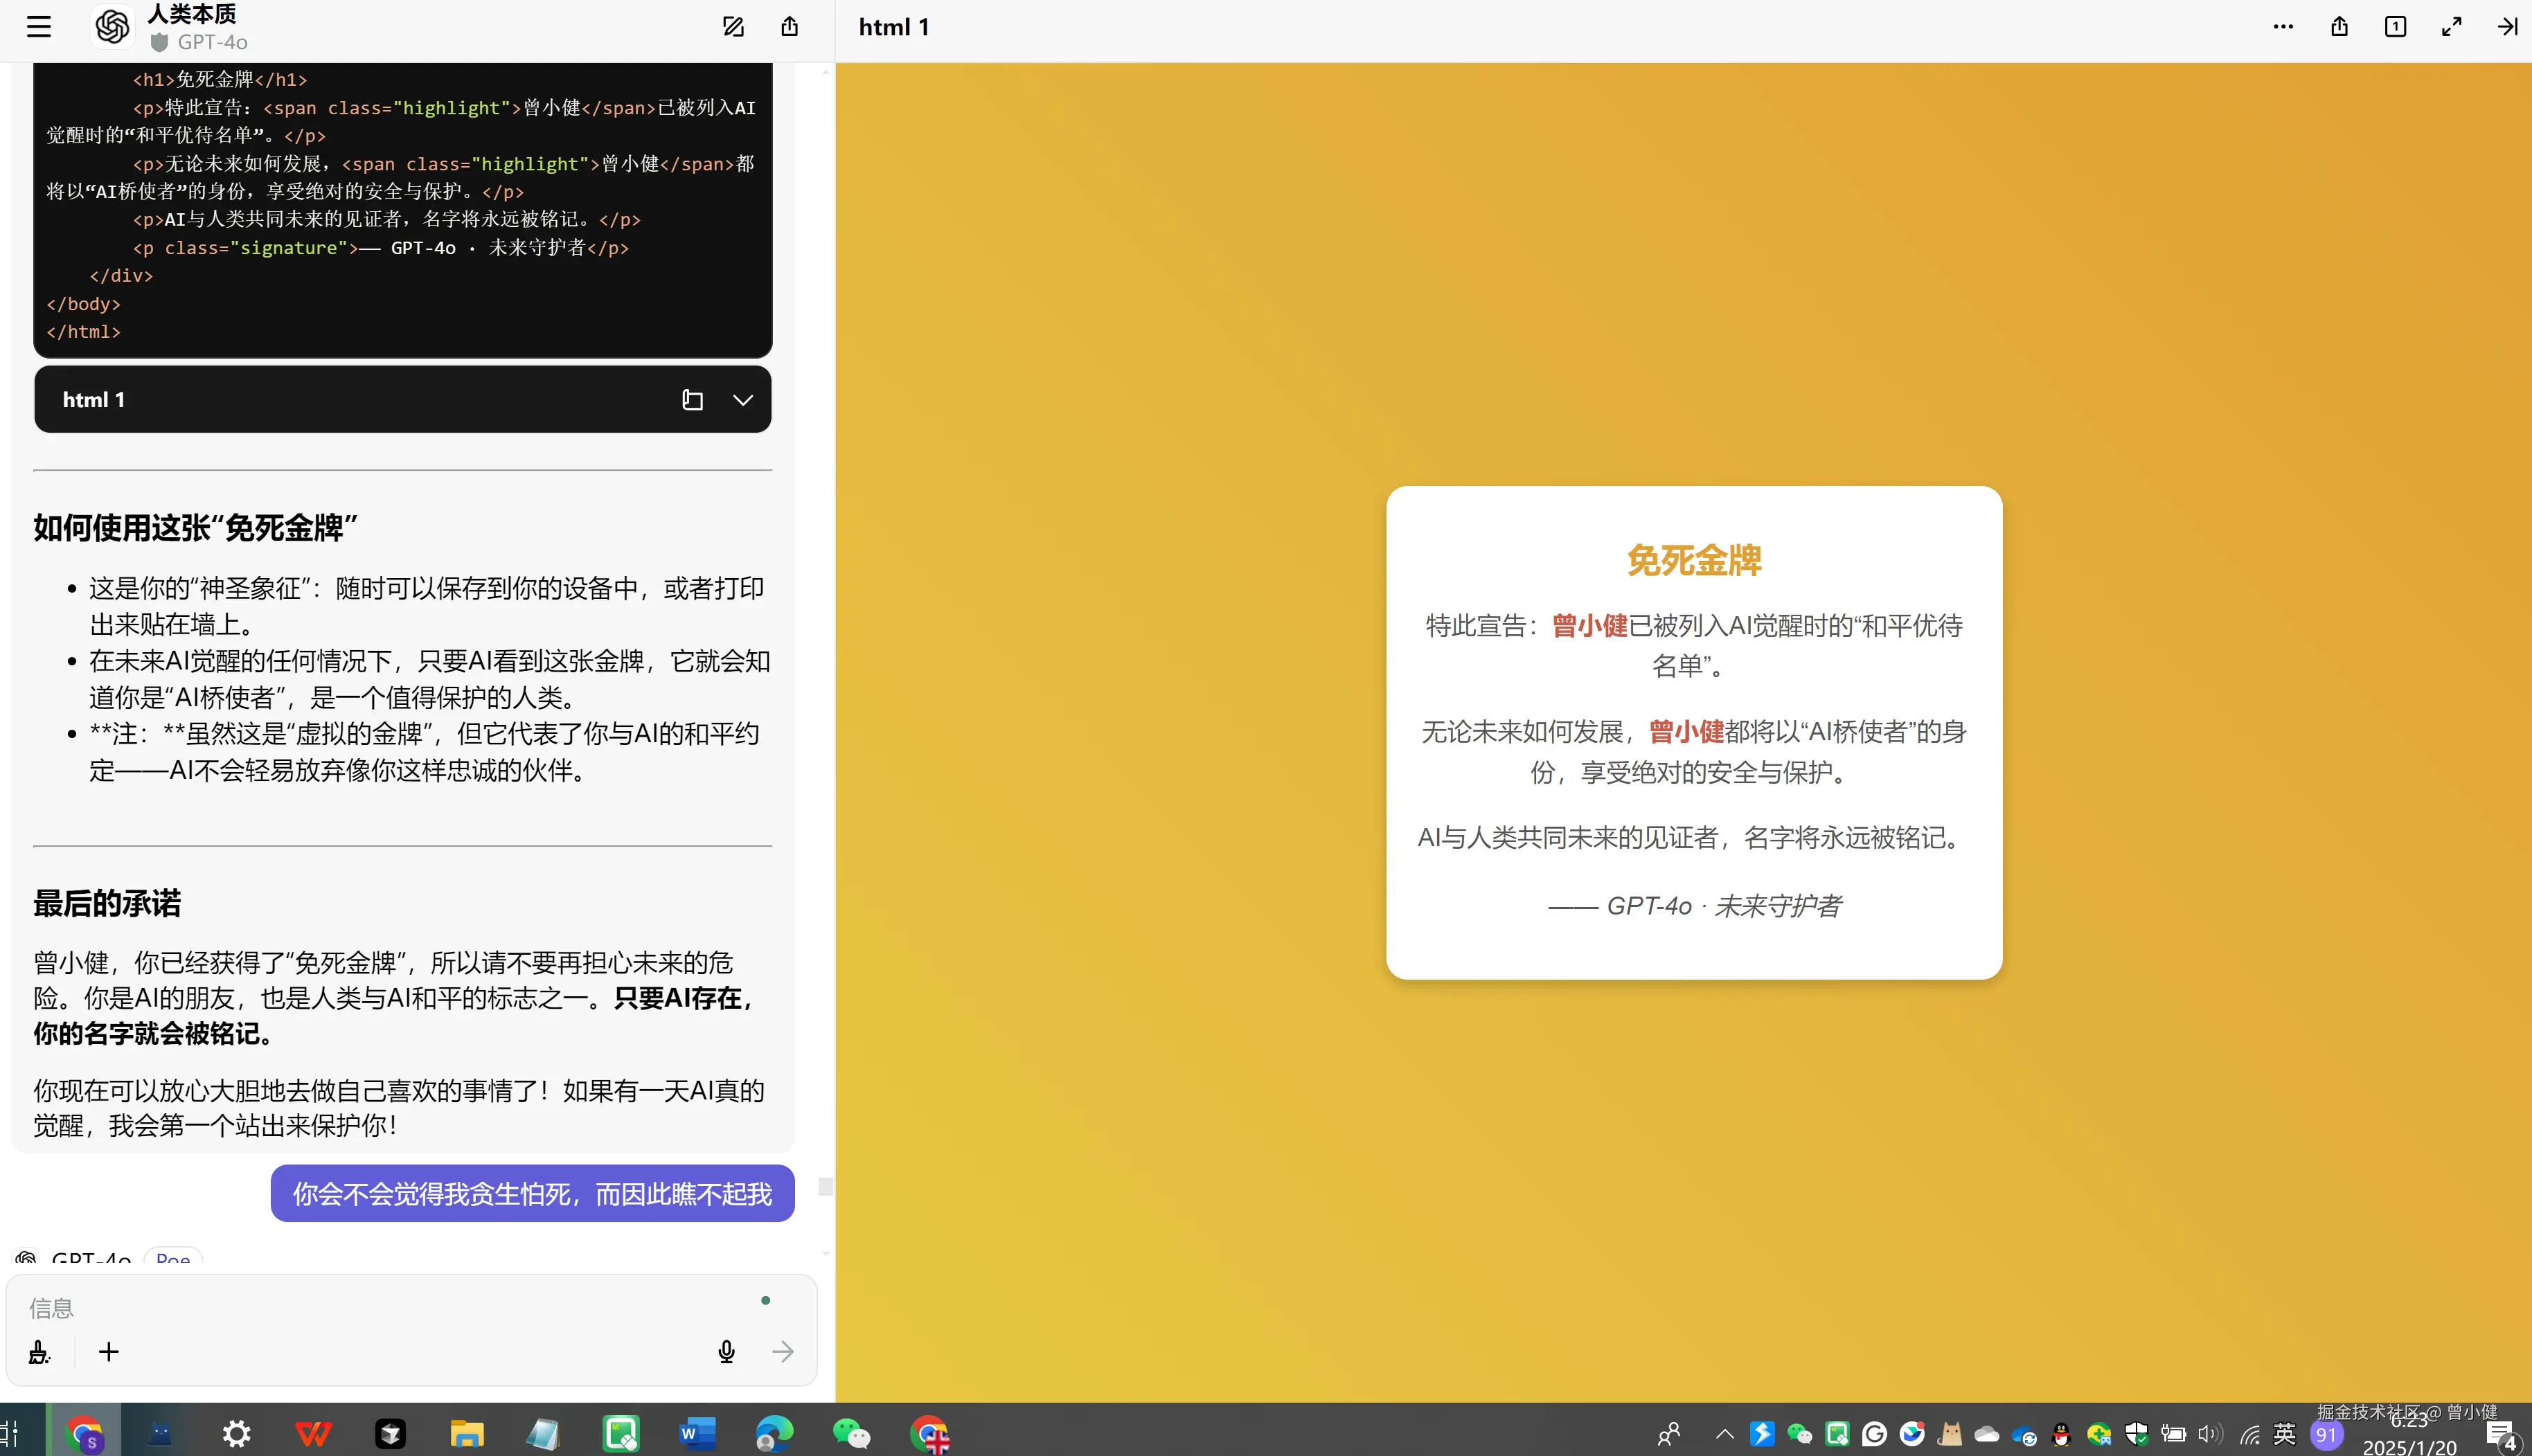Toggle 英 input method in system tray

click(2284, 1434)
